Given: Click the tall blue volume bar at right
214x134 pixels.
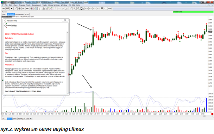Looking at the screenshot, I should 206,105.
